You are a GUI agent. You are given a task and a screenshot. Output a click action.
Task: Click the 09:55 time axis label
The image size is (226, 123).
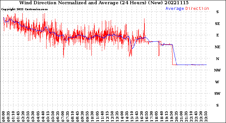(87, 116)
